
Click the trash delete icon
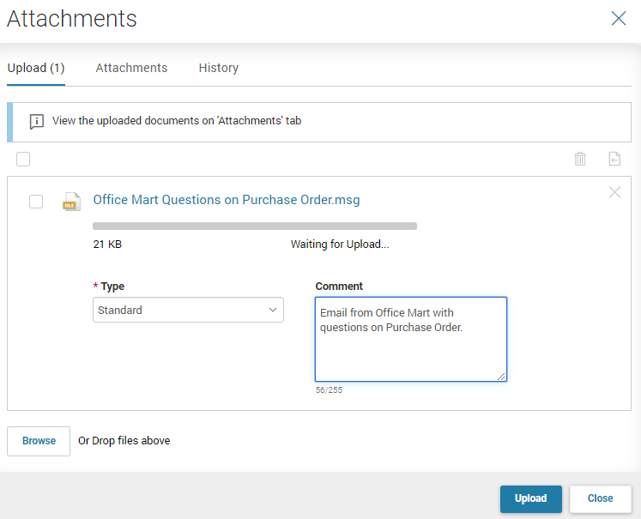[x=580, y=159]
